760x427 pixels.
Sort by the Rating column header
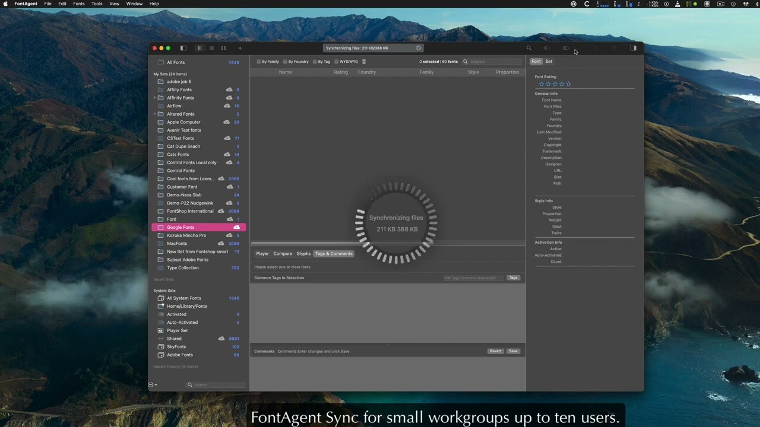341,72
